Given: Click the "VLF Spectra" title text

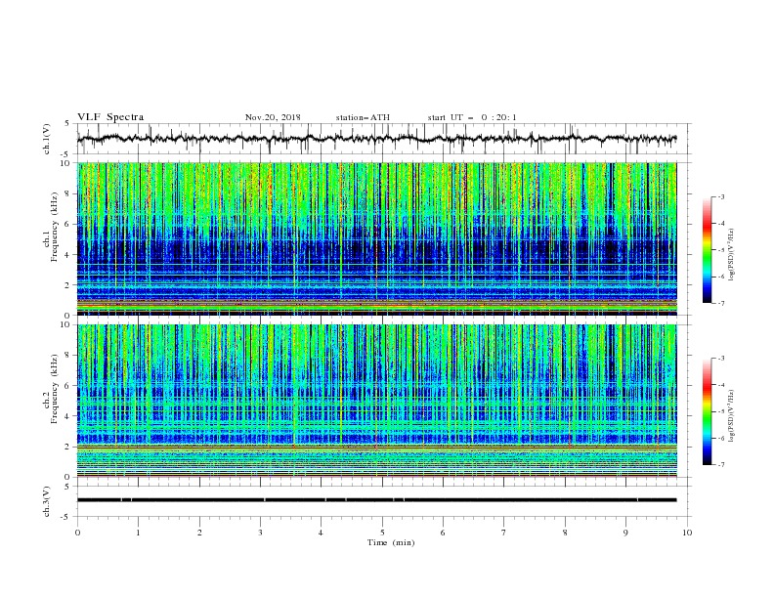Looking at the screenshot, I should click(x=110, y=117).
